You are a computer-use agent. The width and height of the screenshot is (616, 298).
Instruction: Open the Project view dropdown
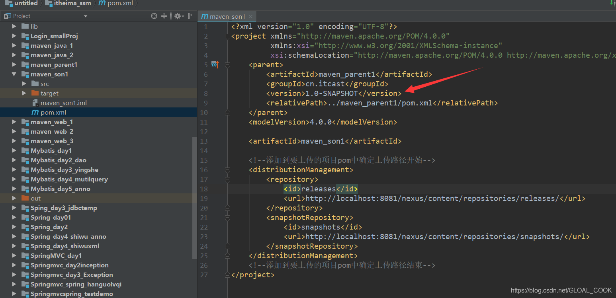[85, 16]
